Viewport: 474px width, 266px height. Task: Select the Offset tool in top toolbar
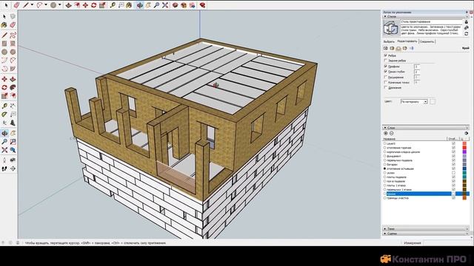(77, 5)
